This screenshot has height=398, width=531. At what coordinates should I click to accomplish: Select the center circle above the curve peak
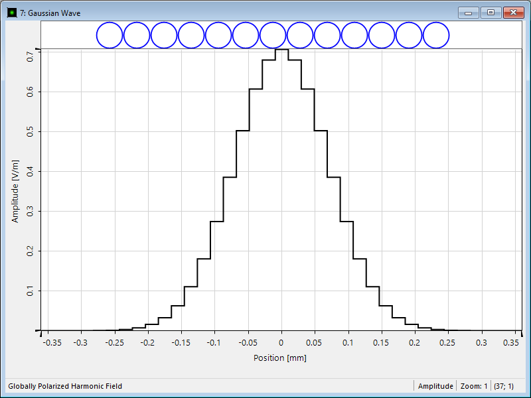tap(273, 35)
